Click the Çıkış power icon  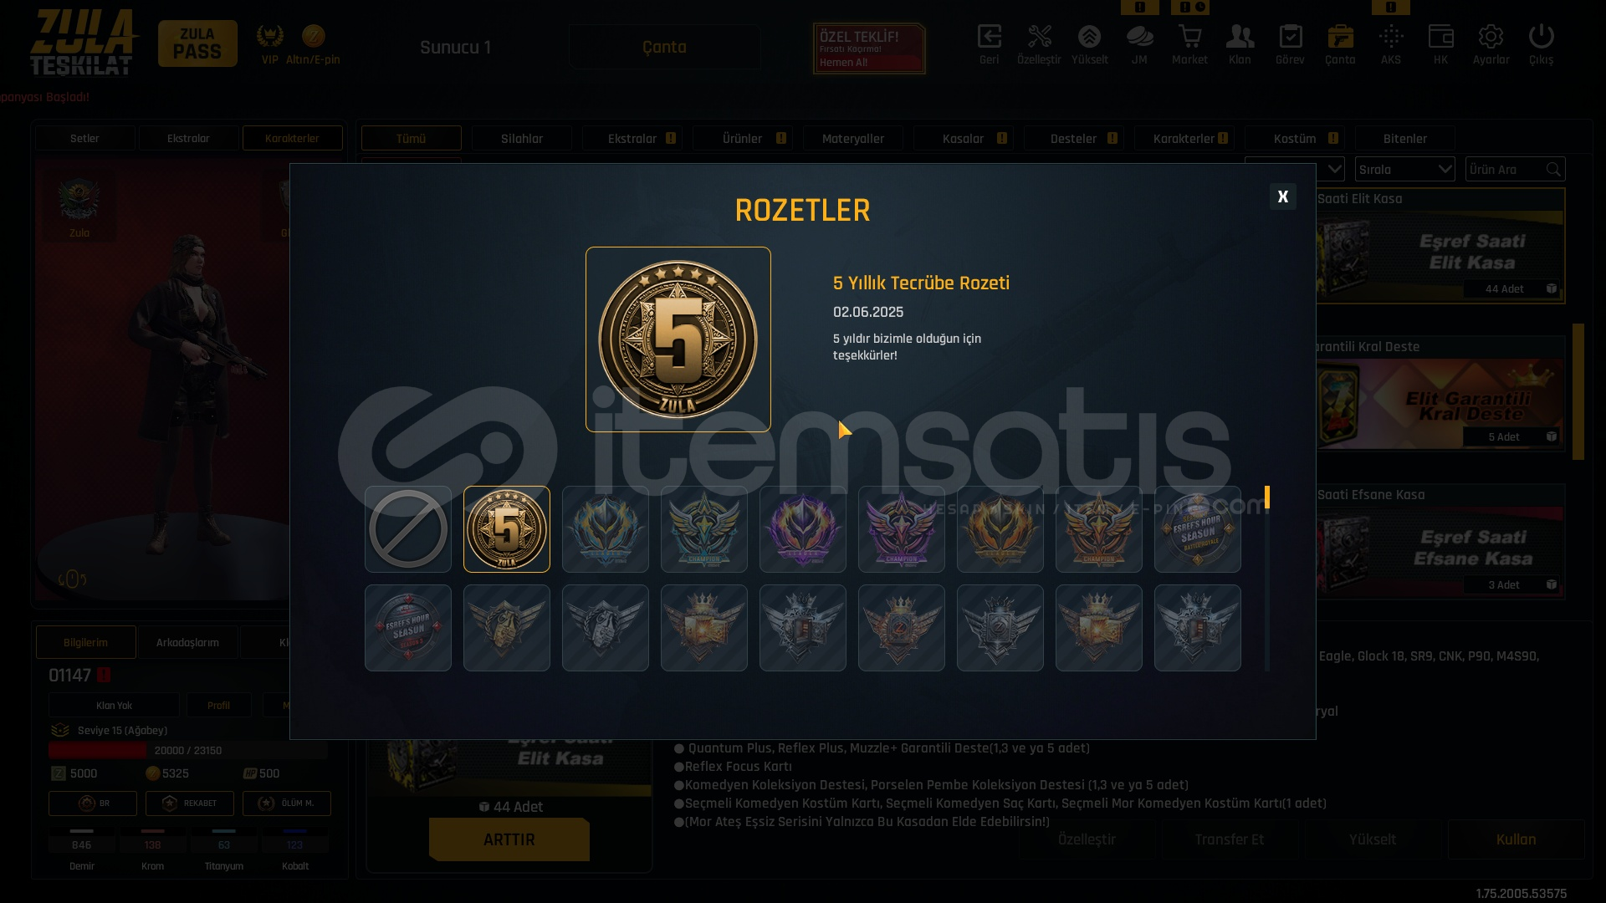point(1541,44)
